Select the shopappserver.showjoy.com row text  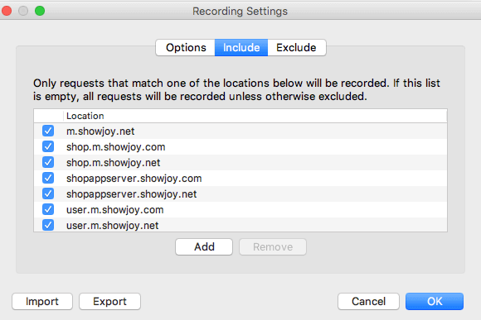point(134,179)
